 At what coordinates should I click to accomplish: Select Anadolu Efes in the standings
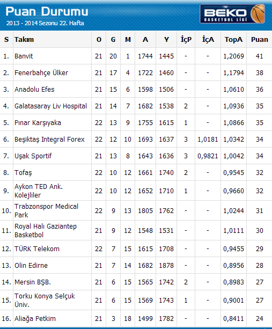coord(34,90)
